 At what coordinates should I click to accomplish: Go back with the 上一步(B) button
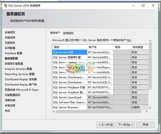point(106,125)
